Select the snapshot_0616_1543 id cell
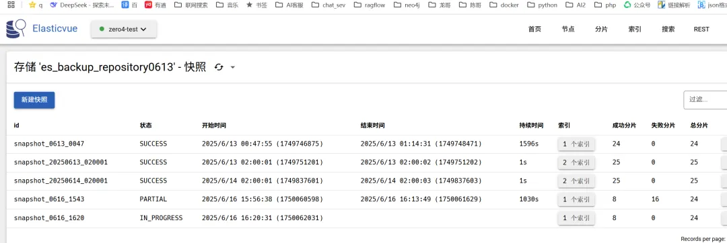The image size is (727, 243). click(49, 199)
